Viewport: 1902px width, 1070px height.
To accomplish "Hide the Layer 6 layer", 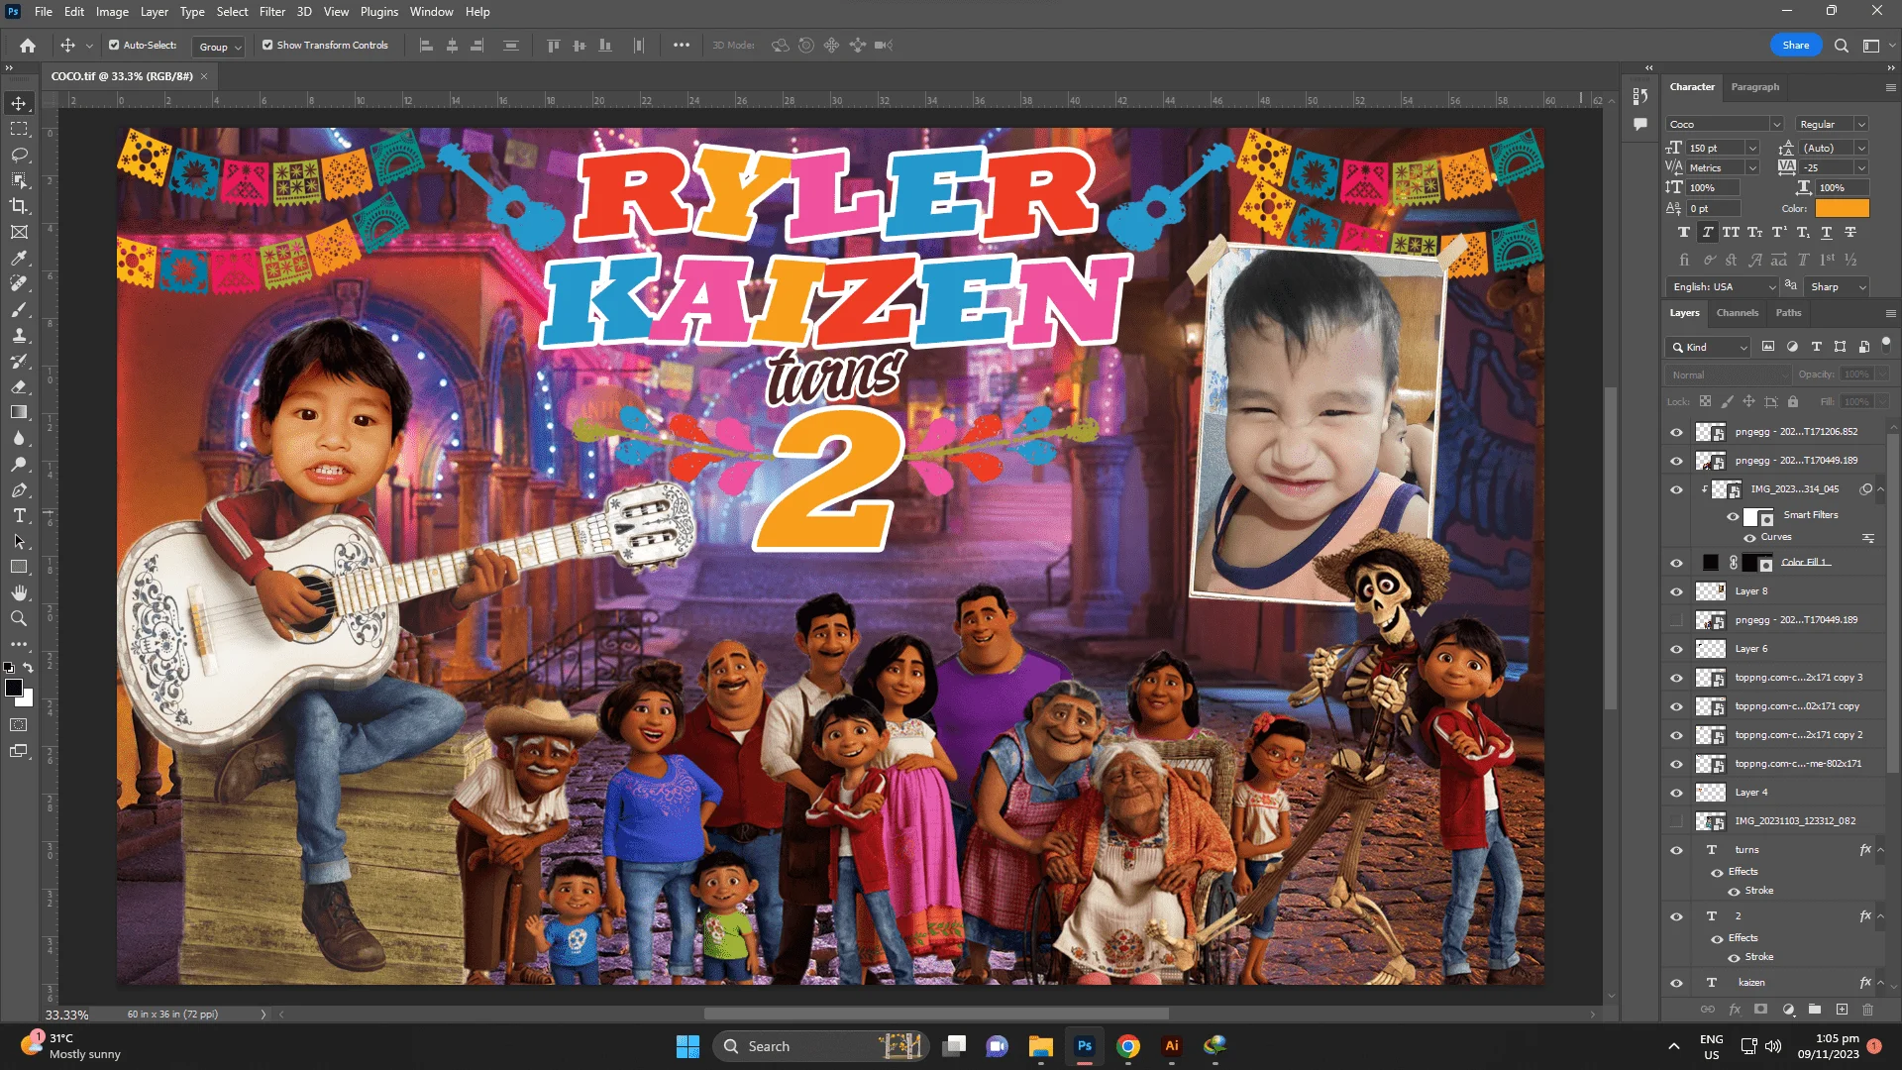I will pos(1676,650).
